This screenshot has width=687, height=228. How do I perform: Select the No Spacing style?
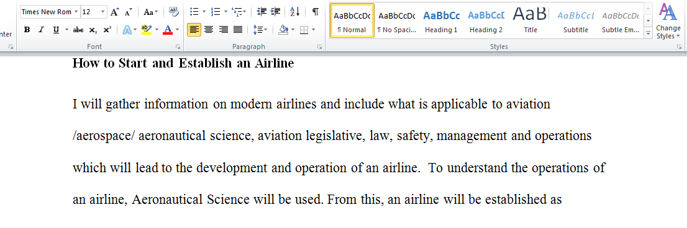[396, 20]
